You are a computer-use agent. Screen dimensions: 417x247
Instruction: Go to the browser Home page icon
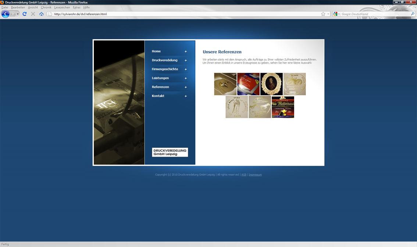pos(41,14)
